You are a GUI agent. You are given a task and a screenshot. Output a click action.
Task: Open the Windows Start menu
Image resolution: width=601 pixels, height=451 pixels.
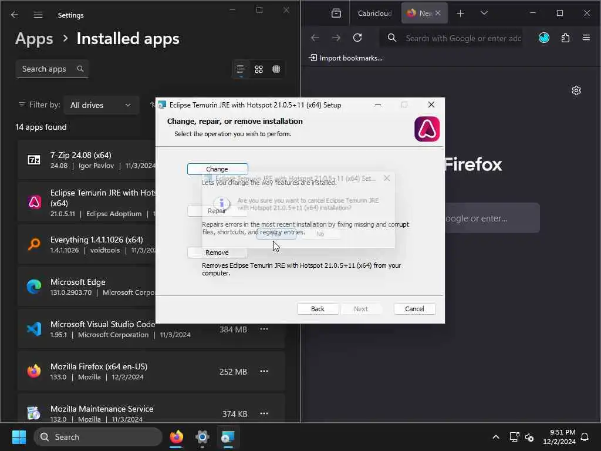(x=19, y=437)
